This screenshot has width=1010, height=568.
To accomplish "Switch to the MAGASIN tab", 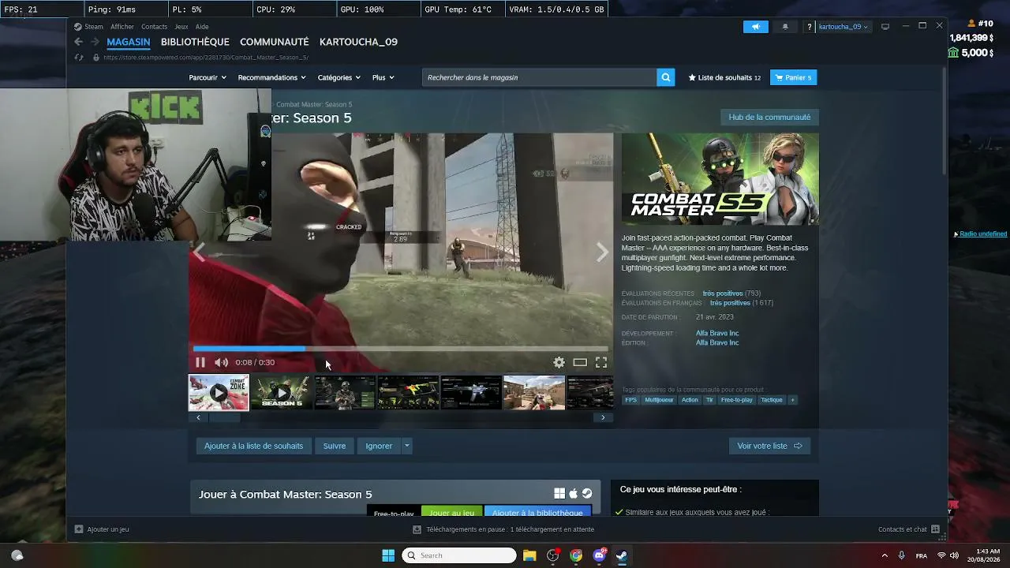I will click(129, 42).
